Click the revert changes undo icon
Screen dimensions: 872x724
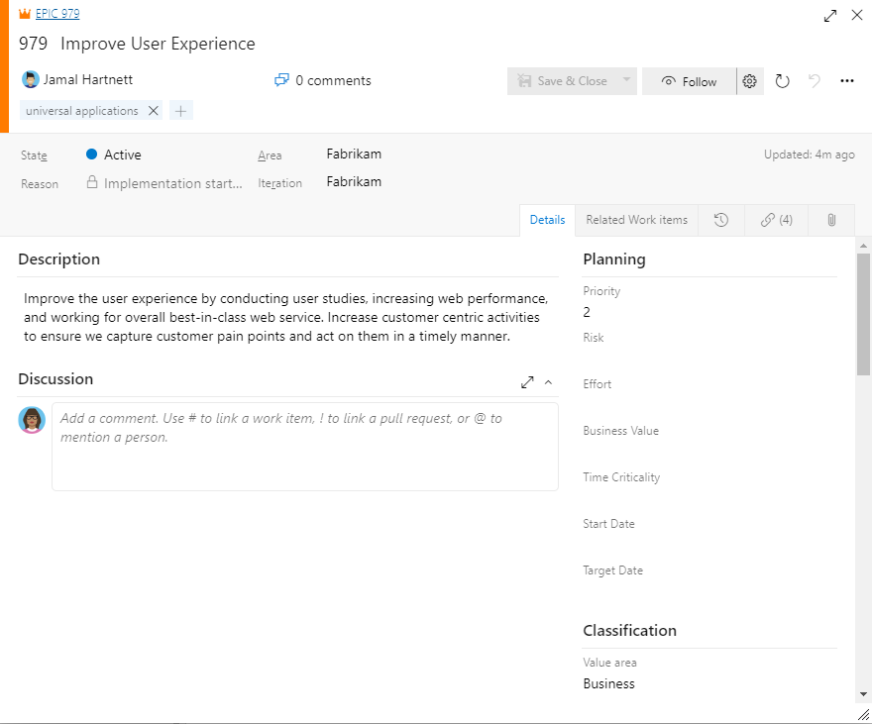(x=815, y=81)
